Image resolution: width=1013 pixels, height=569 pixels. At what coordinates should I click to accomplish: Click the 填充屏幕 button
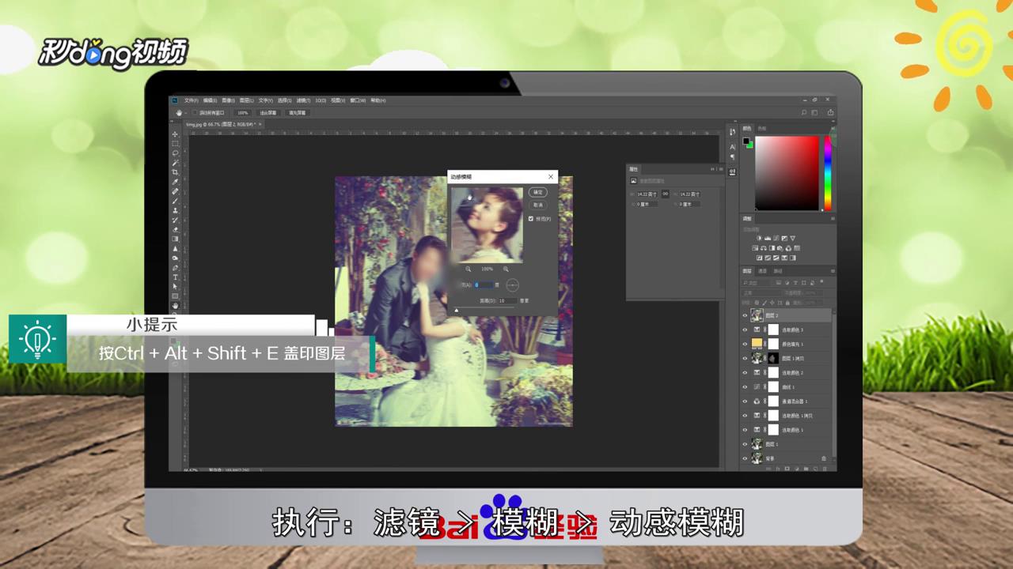coord(298,113)
